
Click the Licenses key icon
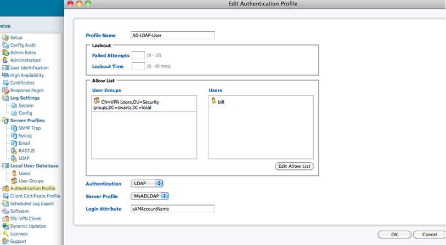click(5, 233)
